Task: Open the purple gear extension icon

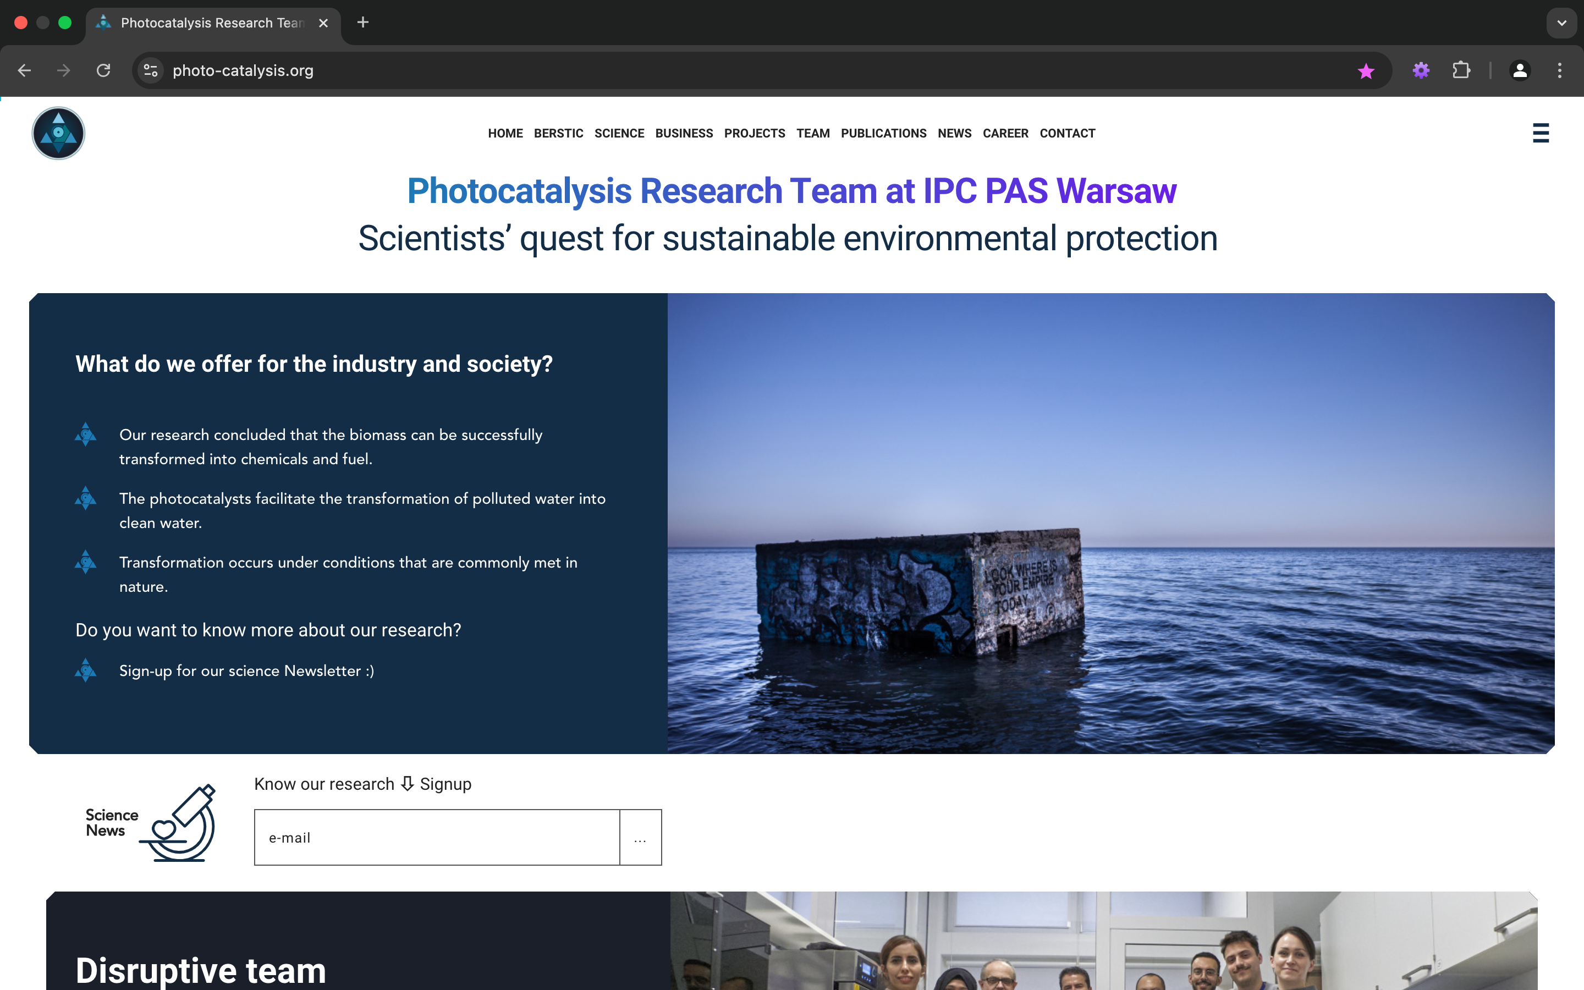Action: click(x=1420, y=70)
